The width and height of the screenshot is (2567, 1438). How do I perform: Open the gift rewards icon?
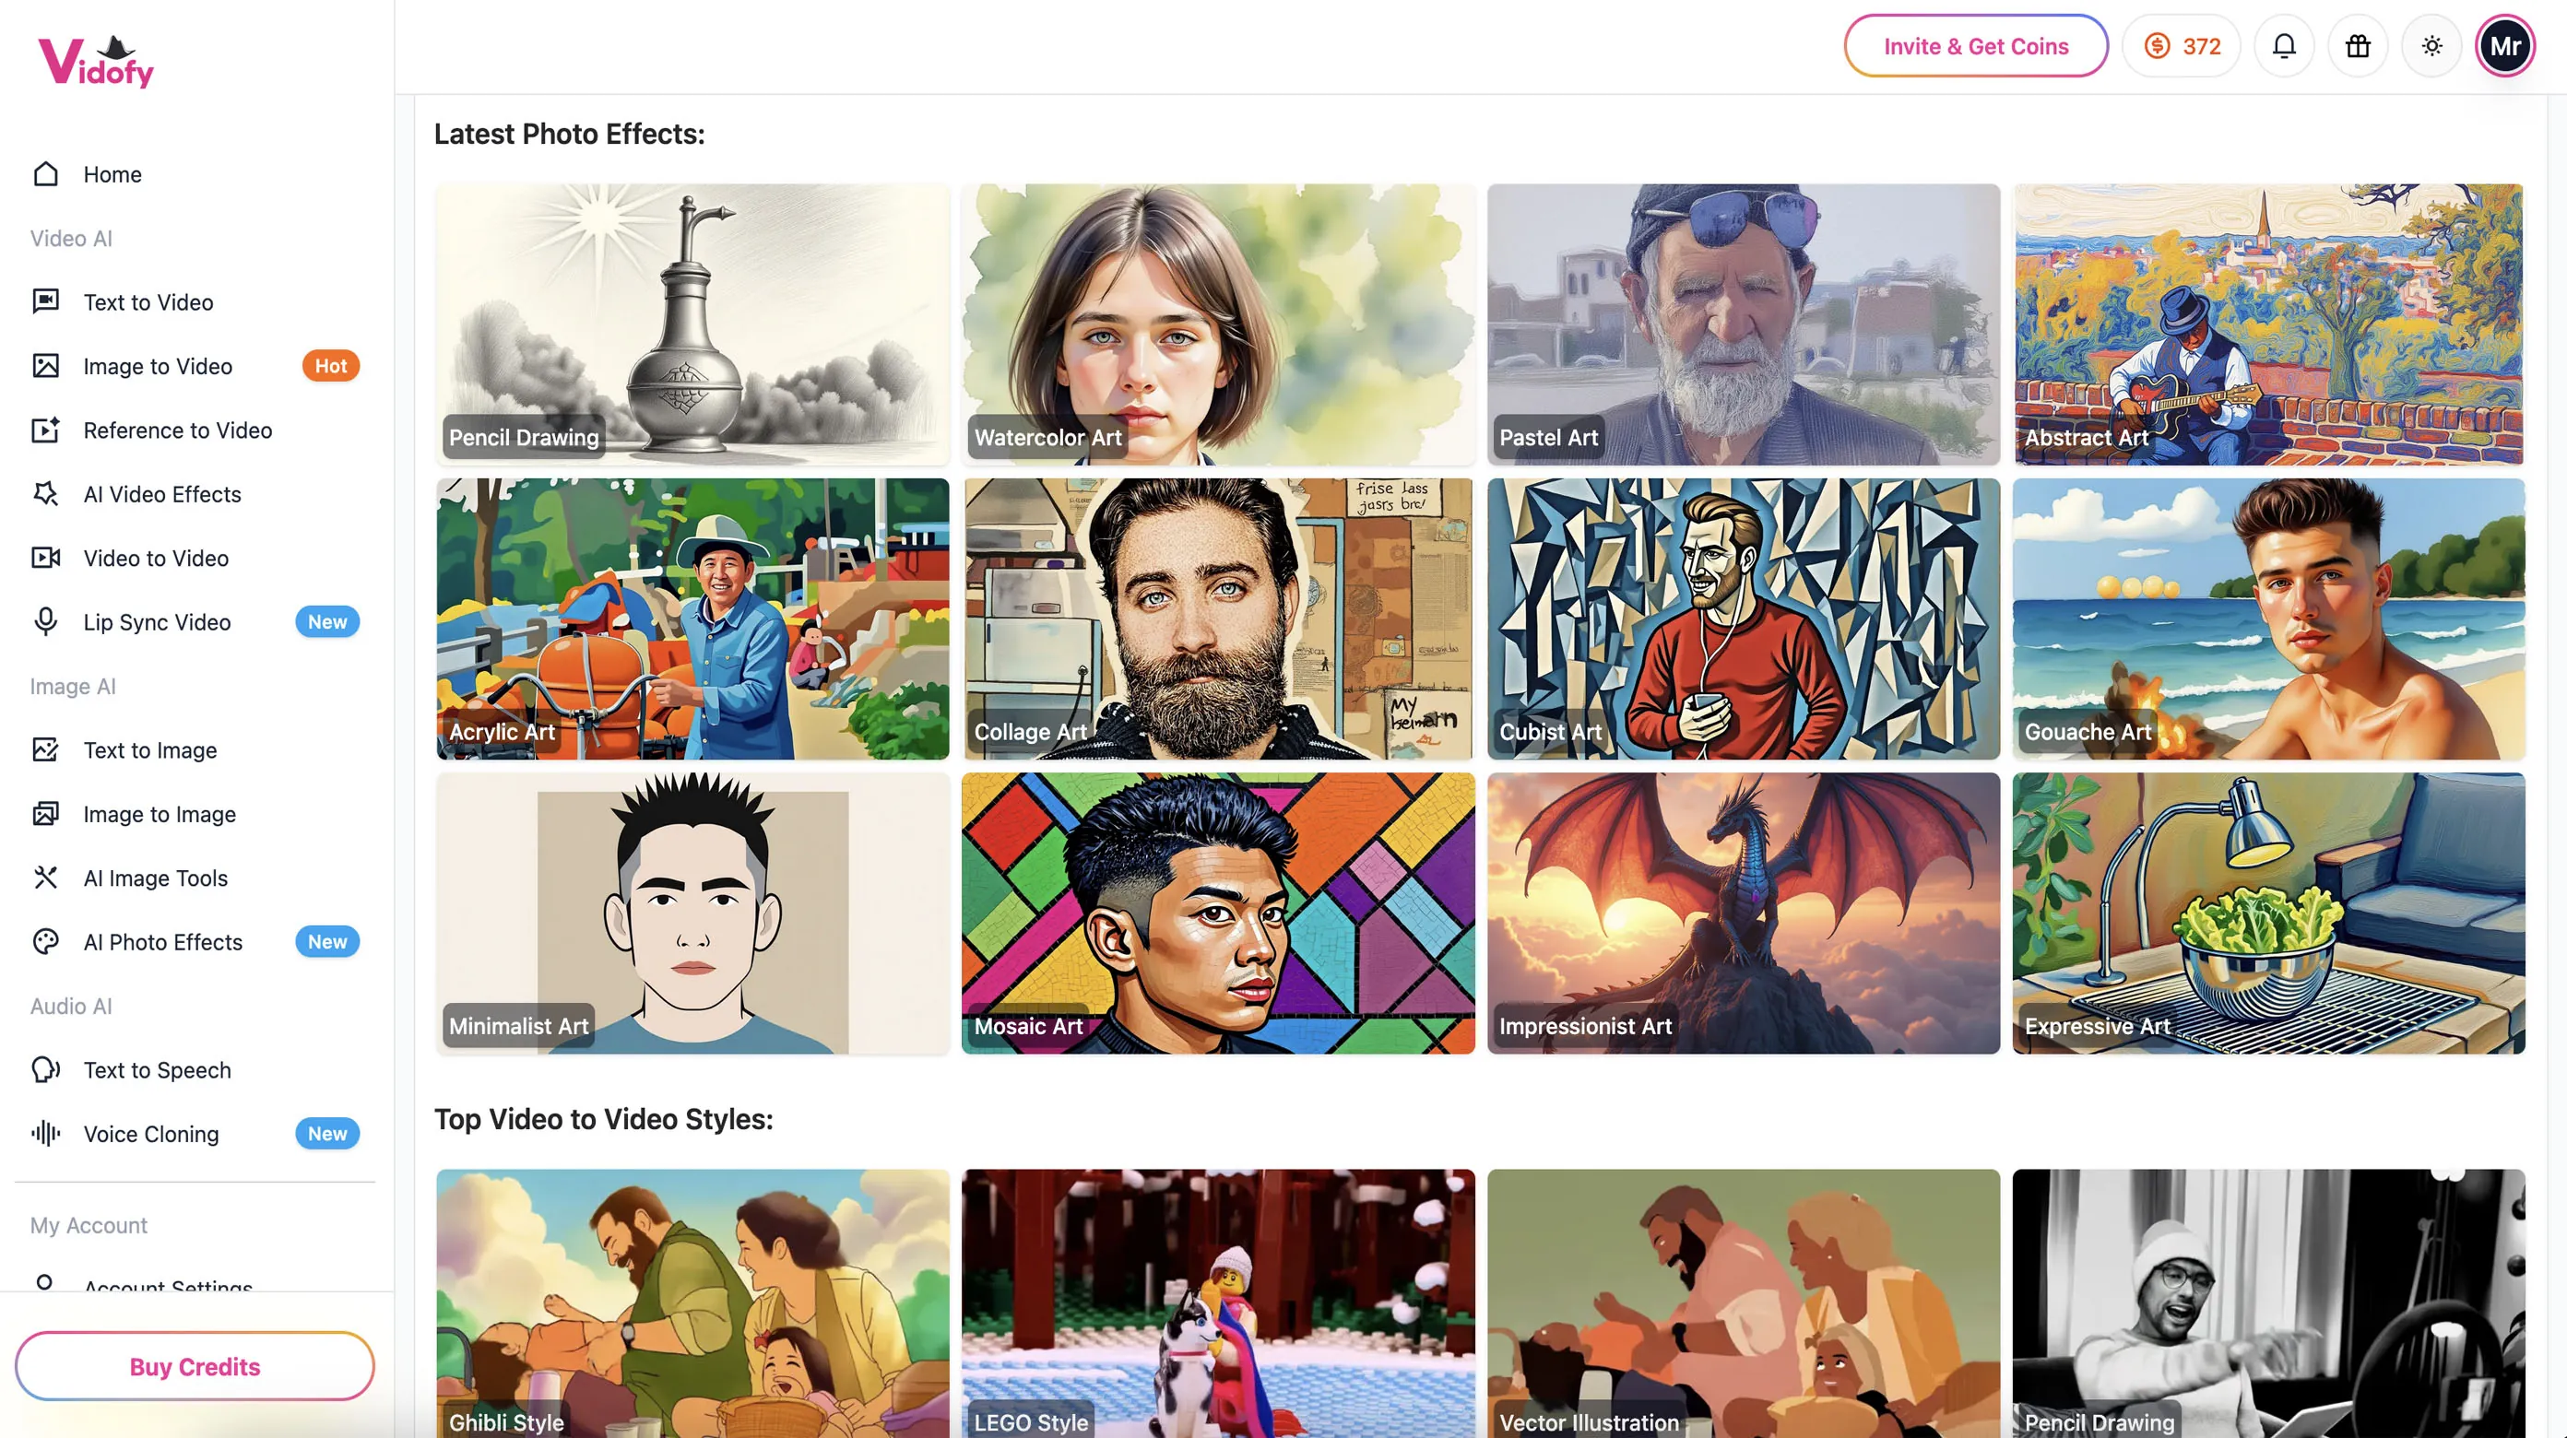[x=2357, y=46]
